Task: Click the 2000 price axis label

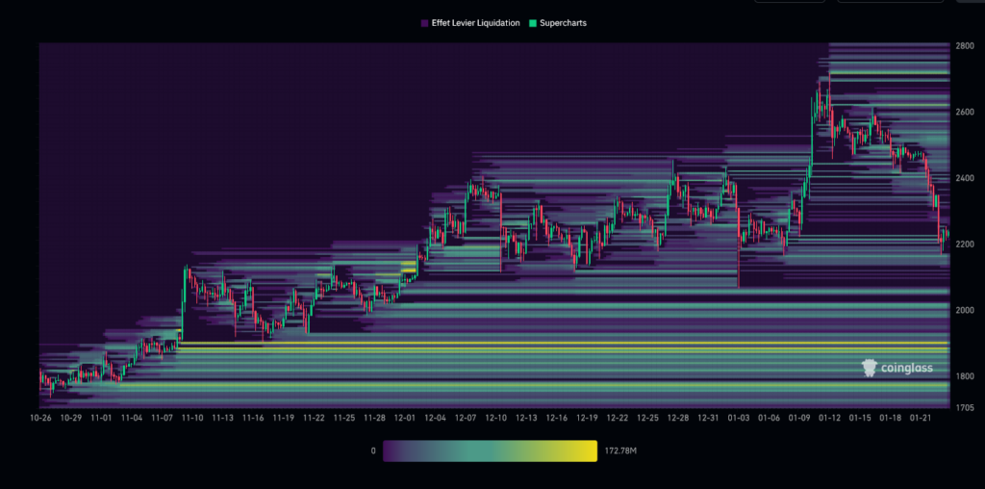Action: click(x=964, y=310)
